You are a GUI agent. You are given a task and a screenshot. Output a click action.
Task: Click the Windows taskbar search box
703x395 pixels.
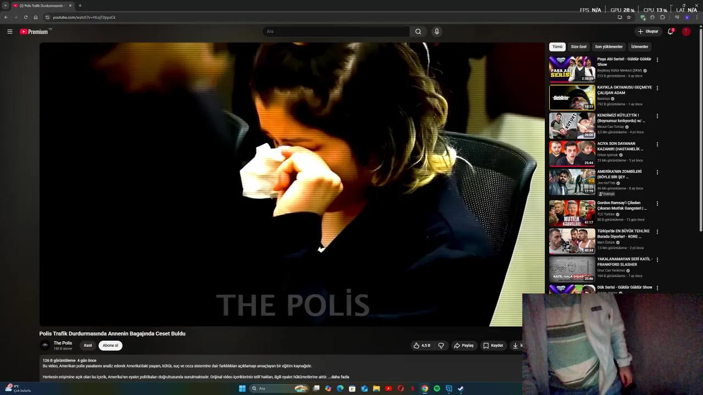click(x=278, y=388)
